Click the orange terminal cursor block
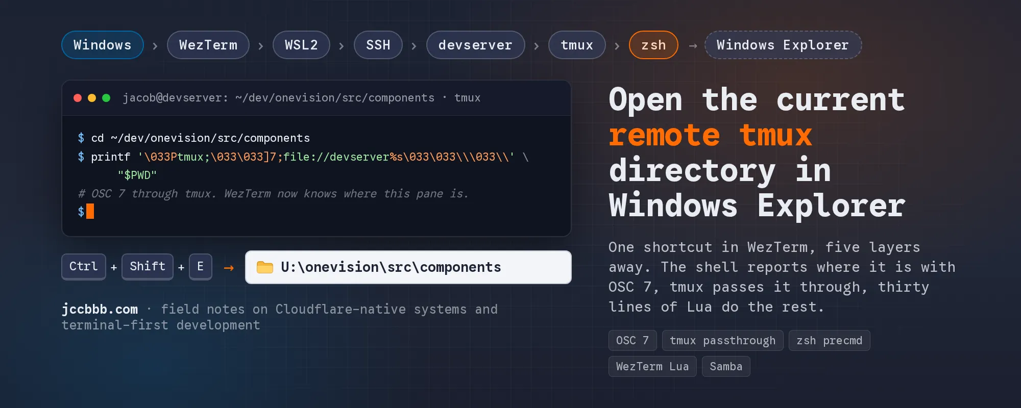 point(90,211)
